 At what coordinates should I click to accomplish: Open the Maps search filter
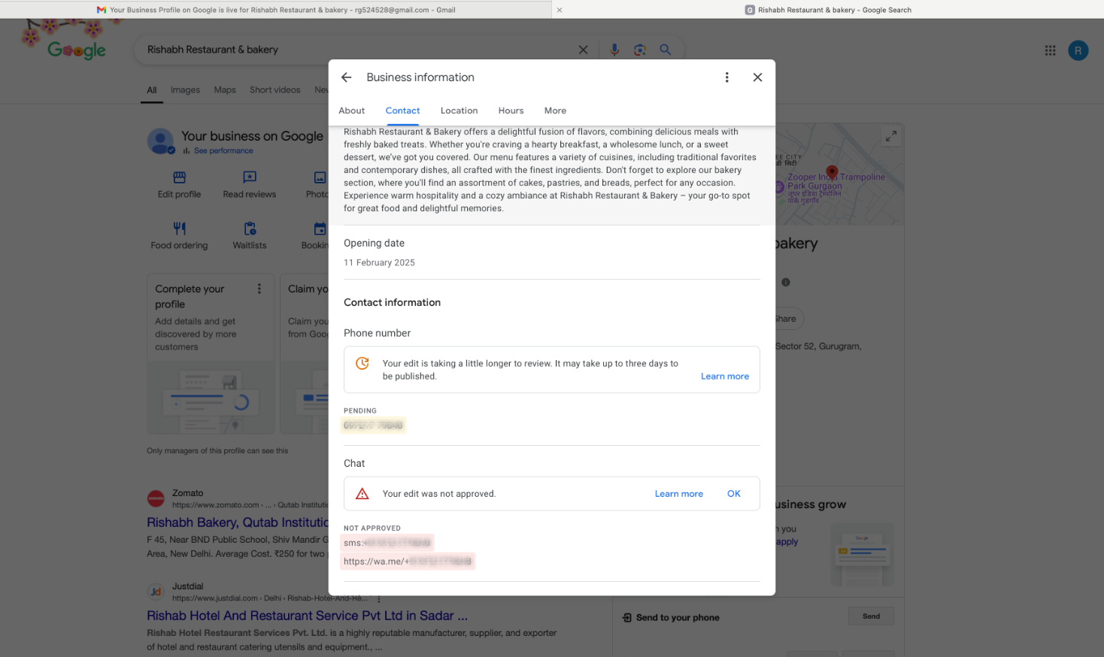pos(225,90)
